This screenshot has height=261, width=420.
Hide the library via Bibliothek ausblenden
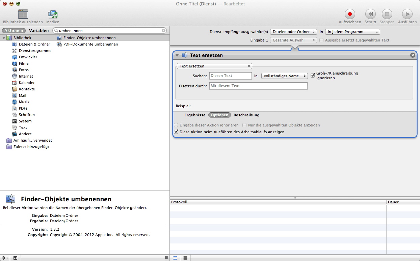pos(23,14)
